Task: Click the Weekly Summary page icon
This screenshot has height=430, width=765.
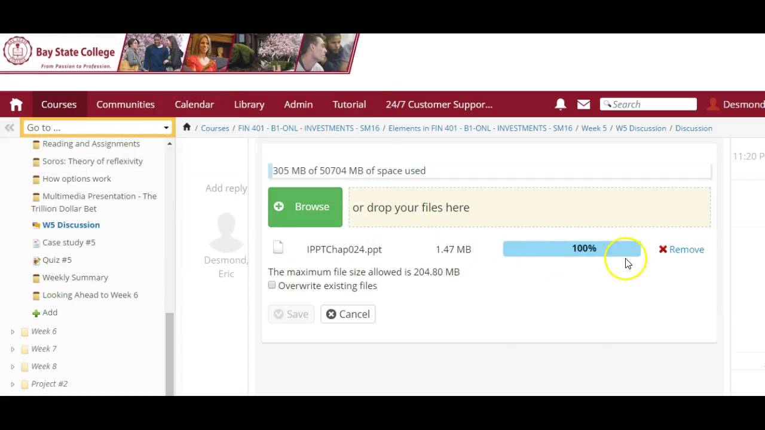Action: (36, 278)
